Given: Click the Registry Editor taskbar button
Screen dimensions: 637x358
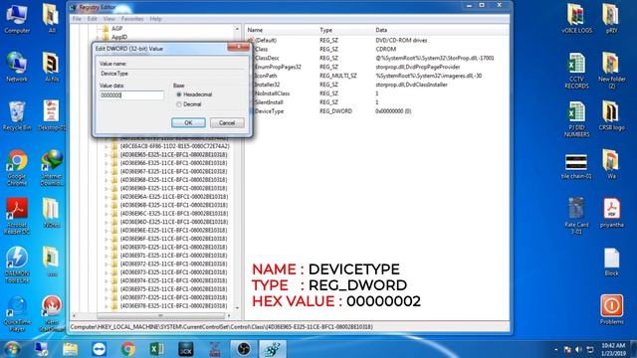Looking at the screenshot, I should point(272,349).
